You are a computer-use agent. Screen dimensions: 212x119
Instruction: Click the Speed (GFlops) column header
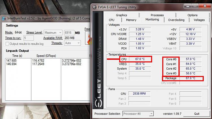[x=46, y=56]
